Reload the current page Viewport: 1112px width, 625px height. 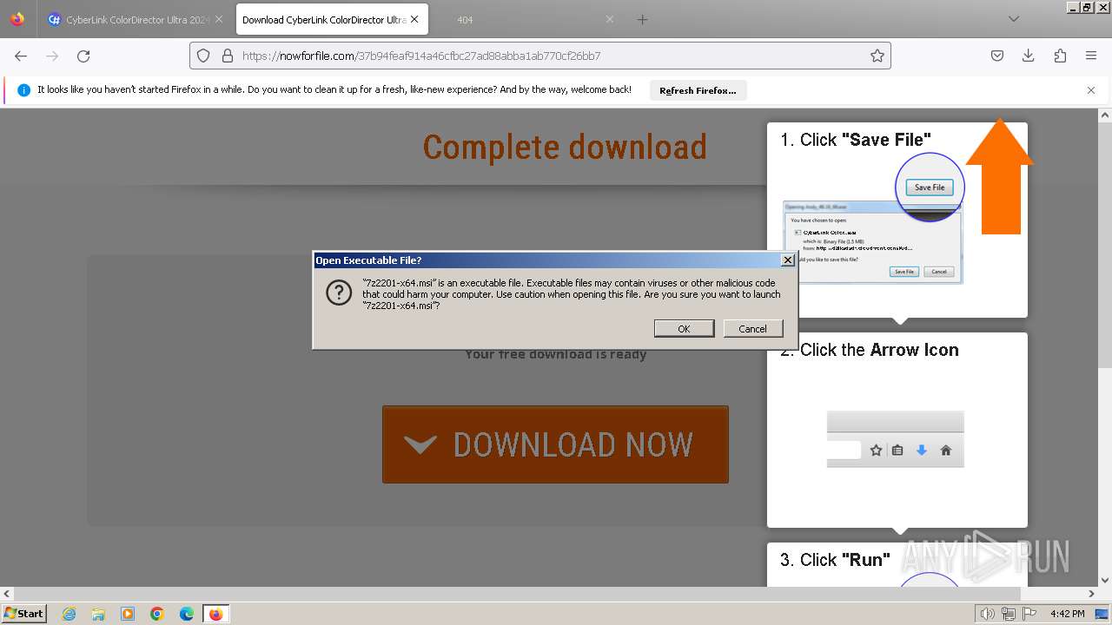click(x=83, y=56)
